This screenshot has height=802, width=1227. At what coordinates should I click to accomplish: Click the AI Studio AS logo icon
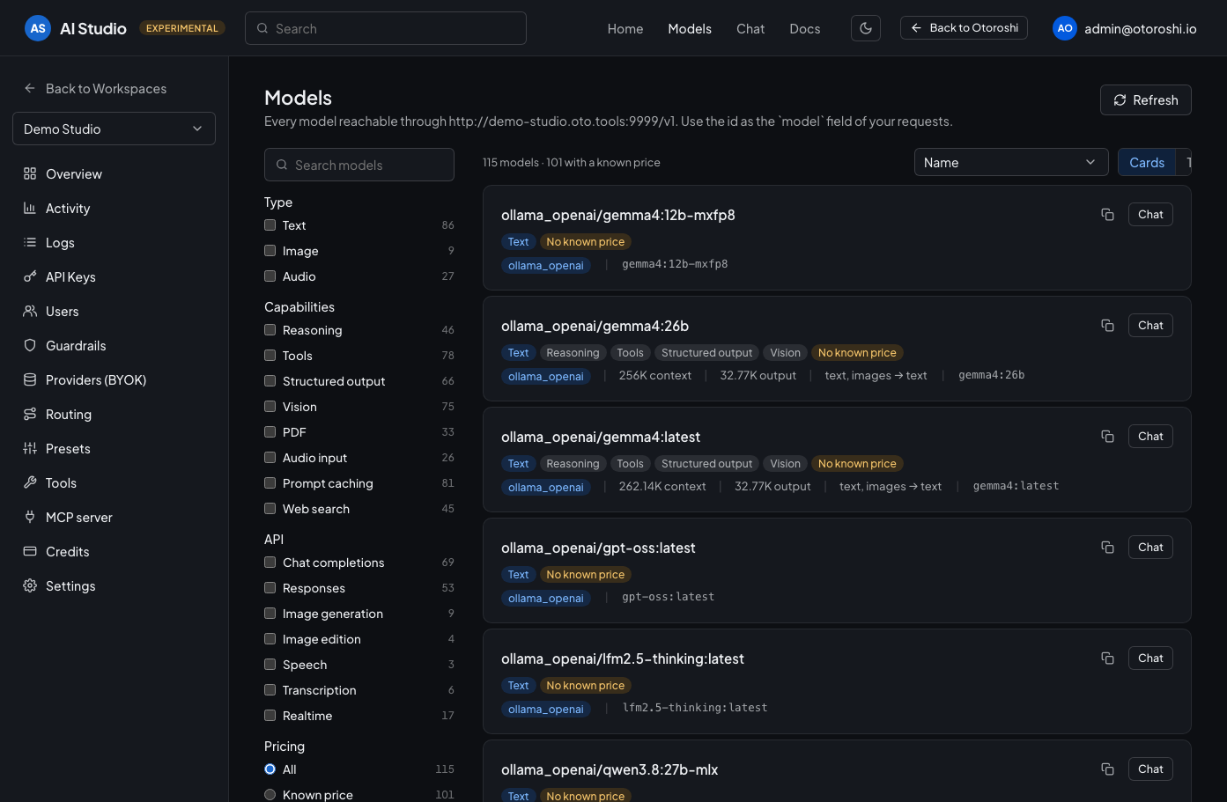38,28
